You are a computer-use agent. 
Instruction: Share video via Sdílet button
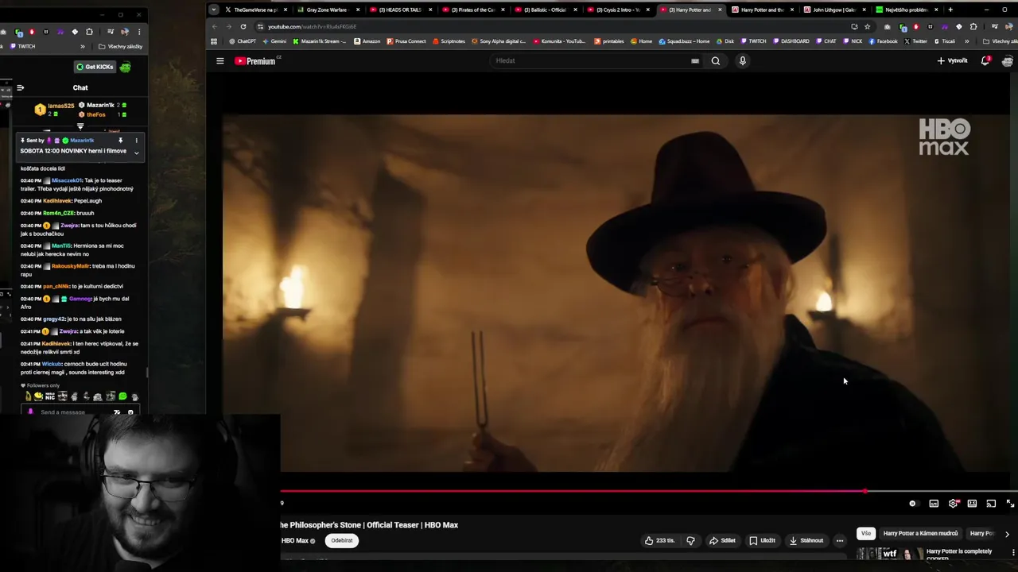tap(722, 540)
